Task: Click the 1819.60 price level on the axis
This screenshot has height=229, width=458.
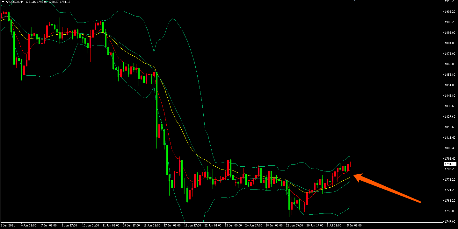Action: click(450, 127)
